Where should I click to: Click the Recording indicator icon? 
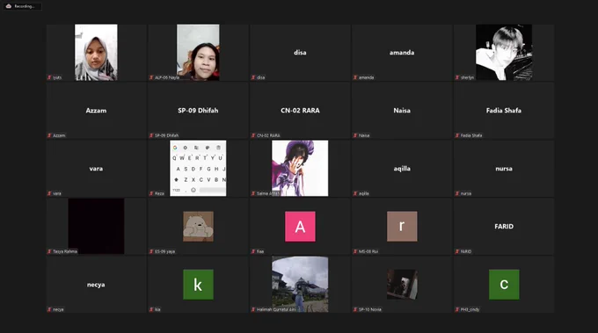click(9, 6)
